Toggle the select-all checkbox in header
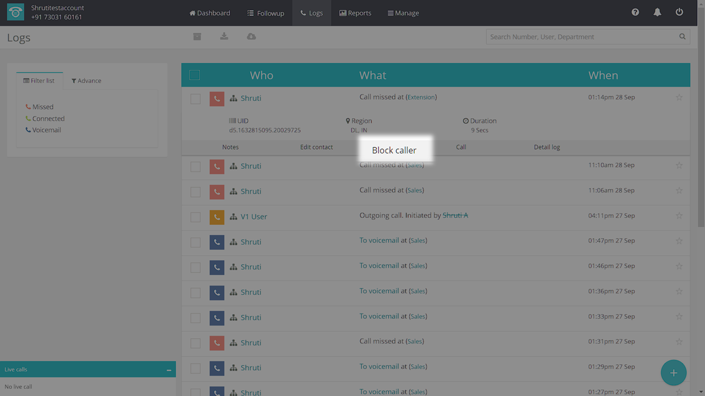705x396 pixels. (194, 75)
